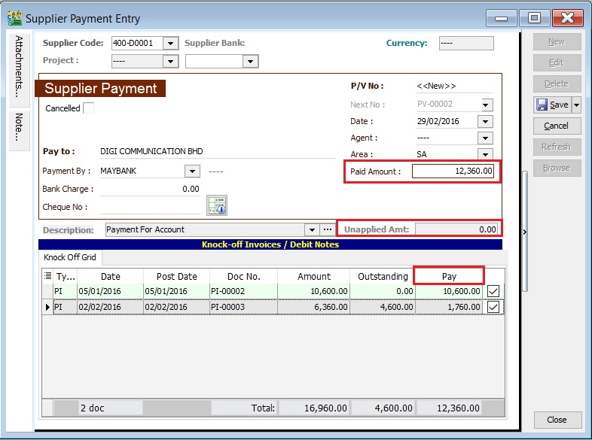Click the cheque calculator icon
592x440 pixels.
[x=217, y=205]
